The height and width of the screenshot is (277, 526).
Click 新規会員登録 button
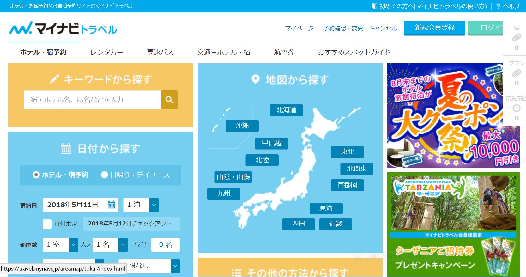click(434, 28)
